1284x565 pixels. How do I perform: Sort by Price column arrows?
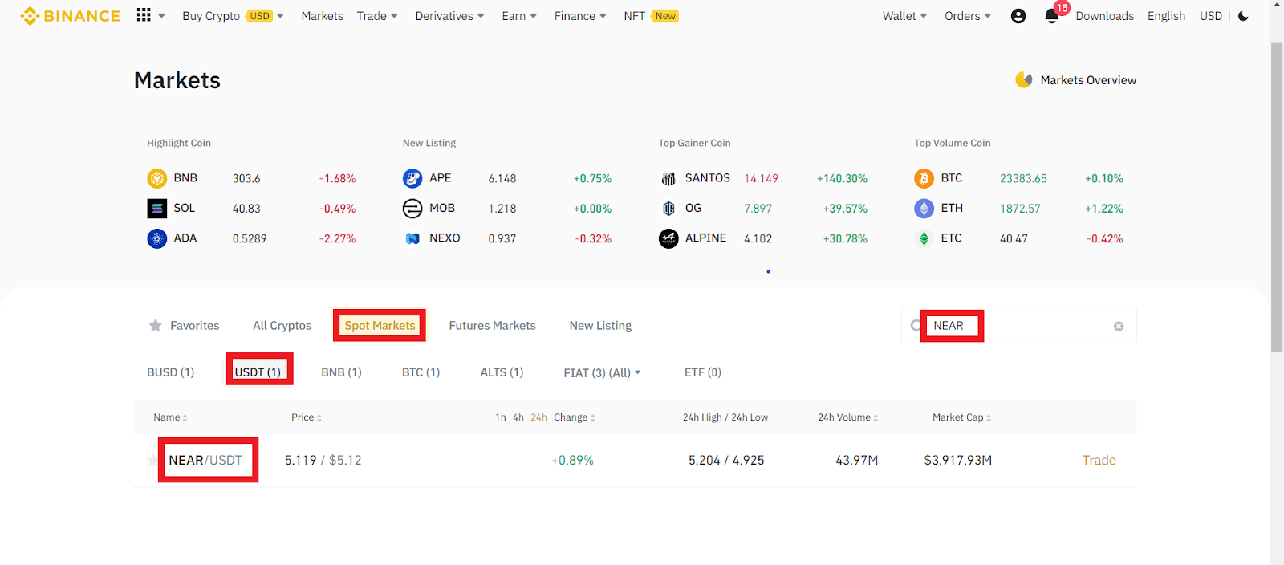coord(319,418)
